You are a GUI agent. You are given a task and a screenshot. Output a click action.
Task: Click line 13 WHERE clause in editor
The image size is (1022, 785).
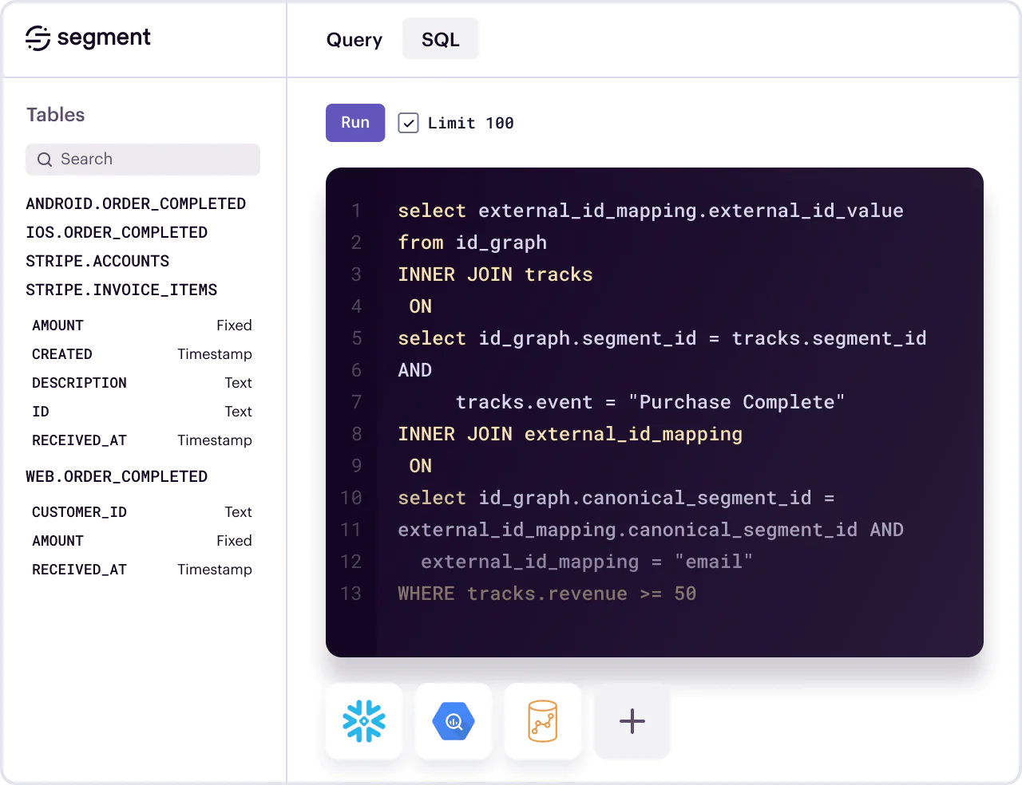point(547,594)
